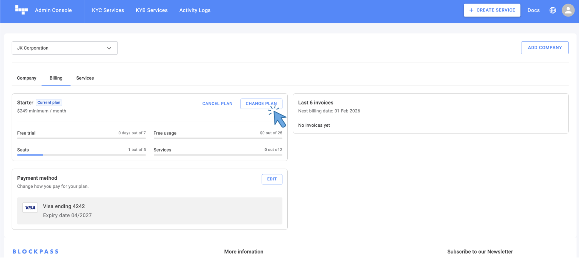The width and height of the screenshot is (580, 261).
Task: Click Cancel Plan
Action: (217, 104)
